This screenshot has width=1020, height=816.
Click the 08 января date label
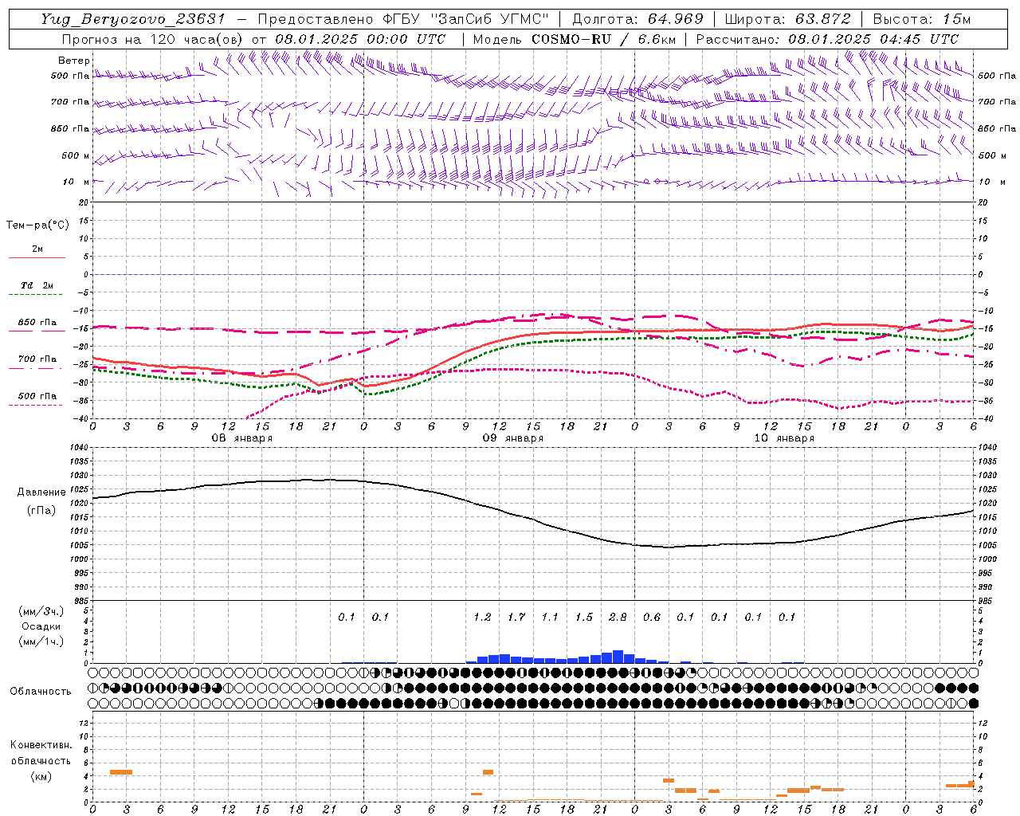[x=241, y=438]
